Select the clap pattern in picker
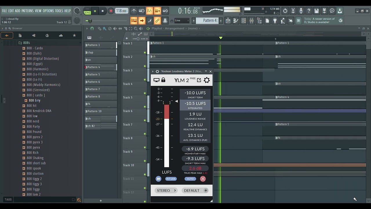The height and width of the screenshot is (209, 371). (x=101, y=53)
